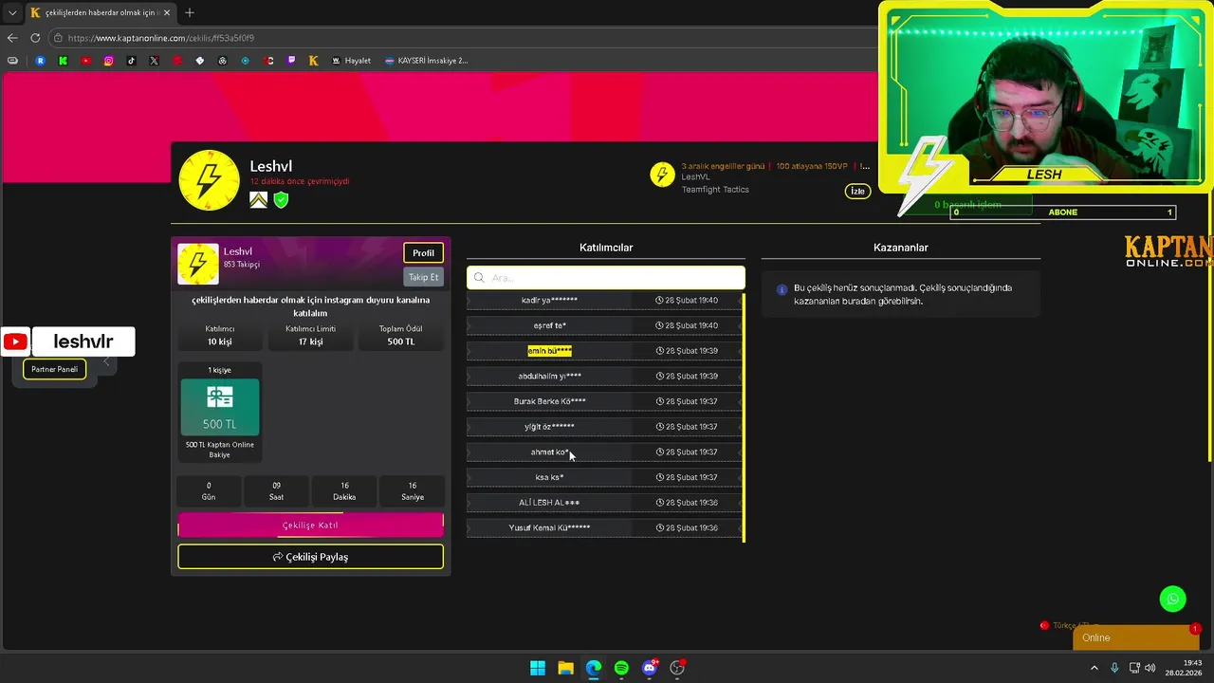Screen dimensions: 1214x683
Task: Open the Online chat widget
Action: (x=1136, y=637)
